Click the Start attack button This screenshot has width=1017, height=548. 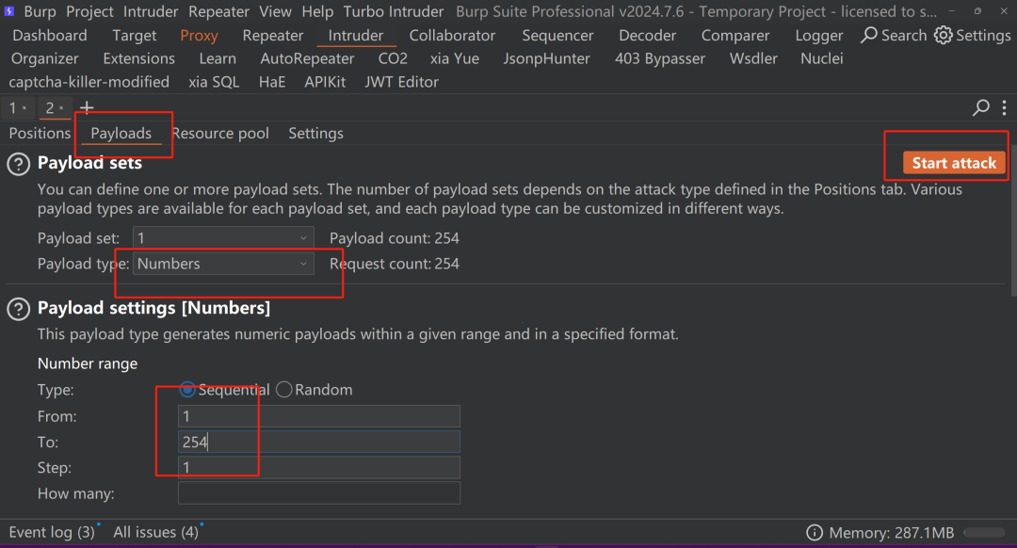pos(954,164)
